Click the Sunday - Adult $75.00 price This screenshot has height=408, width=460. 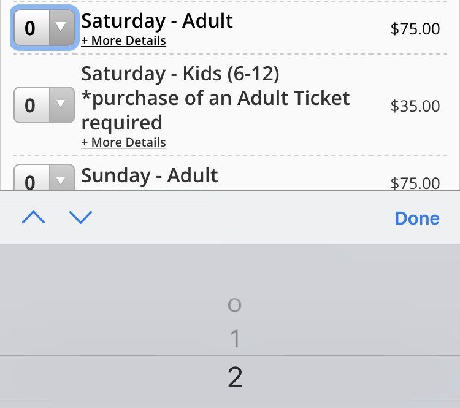415,183
